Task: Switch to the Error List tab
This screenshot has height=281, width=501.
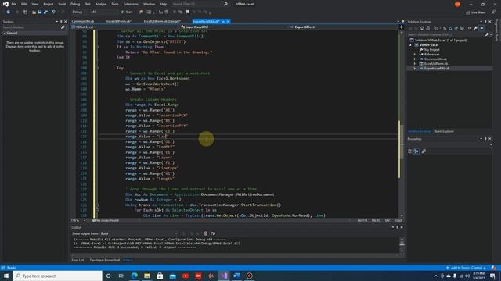Action: (x=78, y=260)
